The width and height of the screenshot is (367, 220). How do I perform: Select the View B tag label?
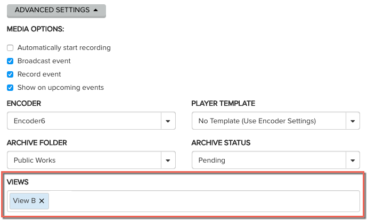[x=25, y=201]
